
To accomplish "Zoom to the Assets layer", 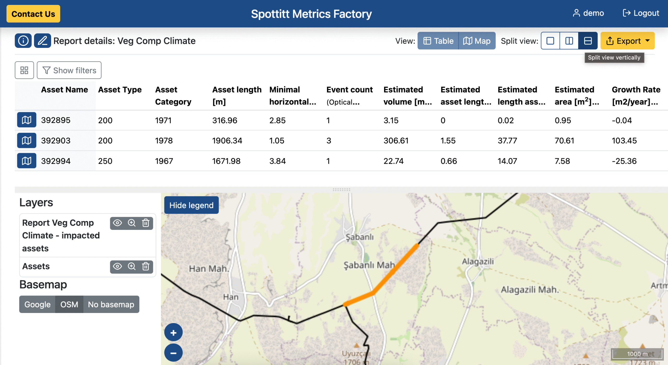I will point(132,266).
